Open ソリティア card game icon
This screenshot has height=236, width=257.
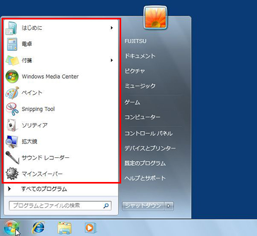(x=12, y=125)
